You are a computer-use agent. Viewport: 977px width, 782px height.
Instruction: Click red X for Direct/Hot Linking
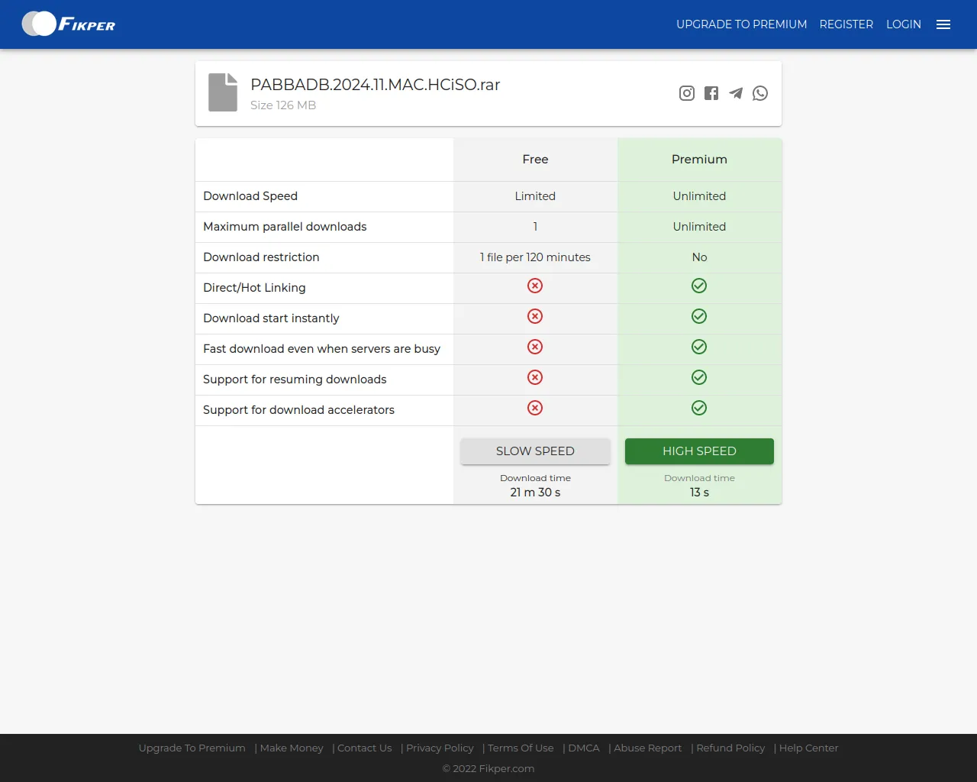tap(535, 286)
